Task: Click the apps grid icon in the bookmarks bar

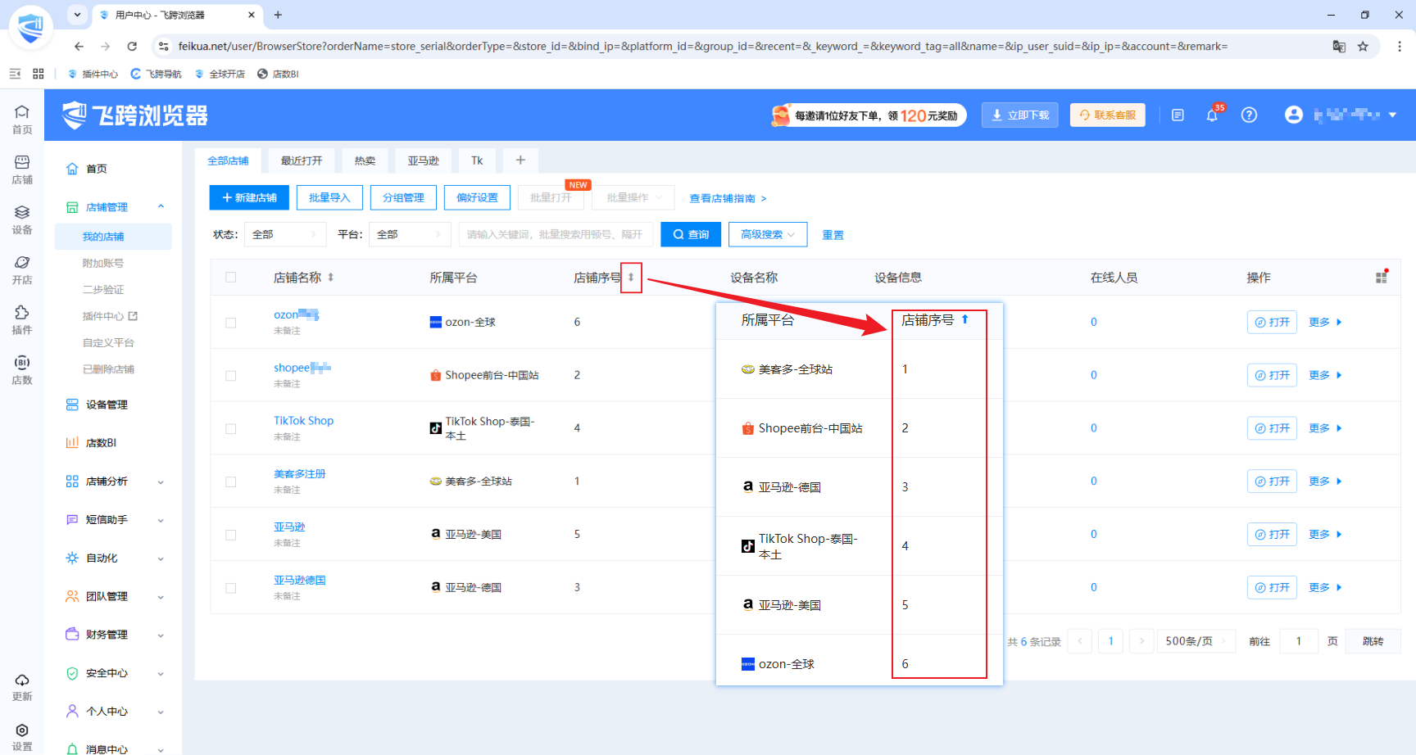Action: (x=39, y=74)
